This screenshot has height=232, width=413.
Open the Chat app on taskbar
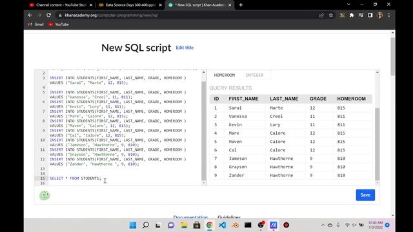click(171, 225)
